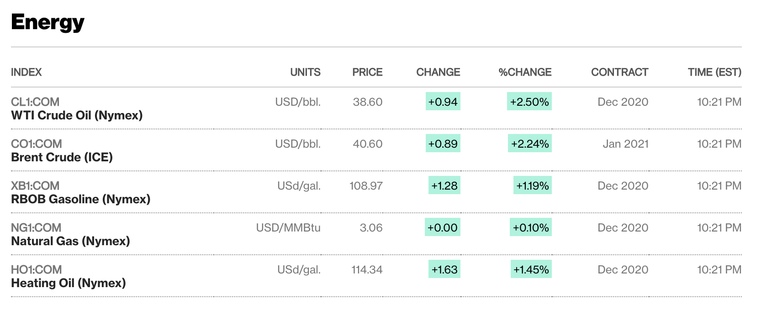This screenshot has width=772, height=309.
Task: Click the HO1:COM ticker symbol
Action: coord(36,269)
